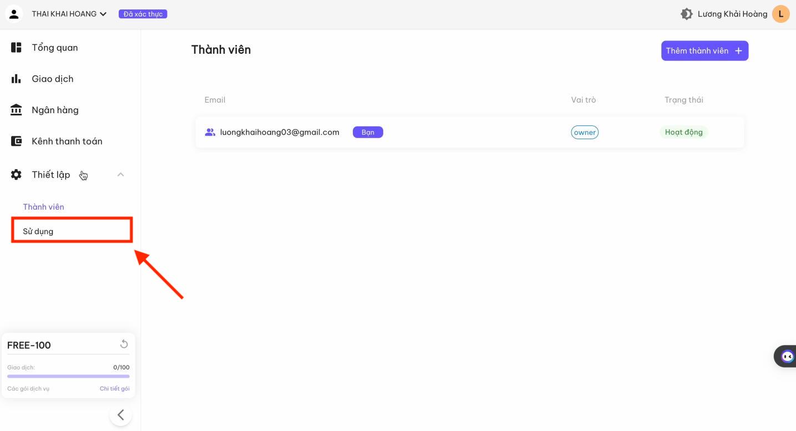Image resolution: width=796 pixels, height=431 pixels.
Task: Toggle the dark mode theme icon
Action: tap(687, 14)
